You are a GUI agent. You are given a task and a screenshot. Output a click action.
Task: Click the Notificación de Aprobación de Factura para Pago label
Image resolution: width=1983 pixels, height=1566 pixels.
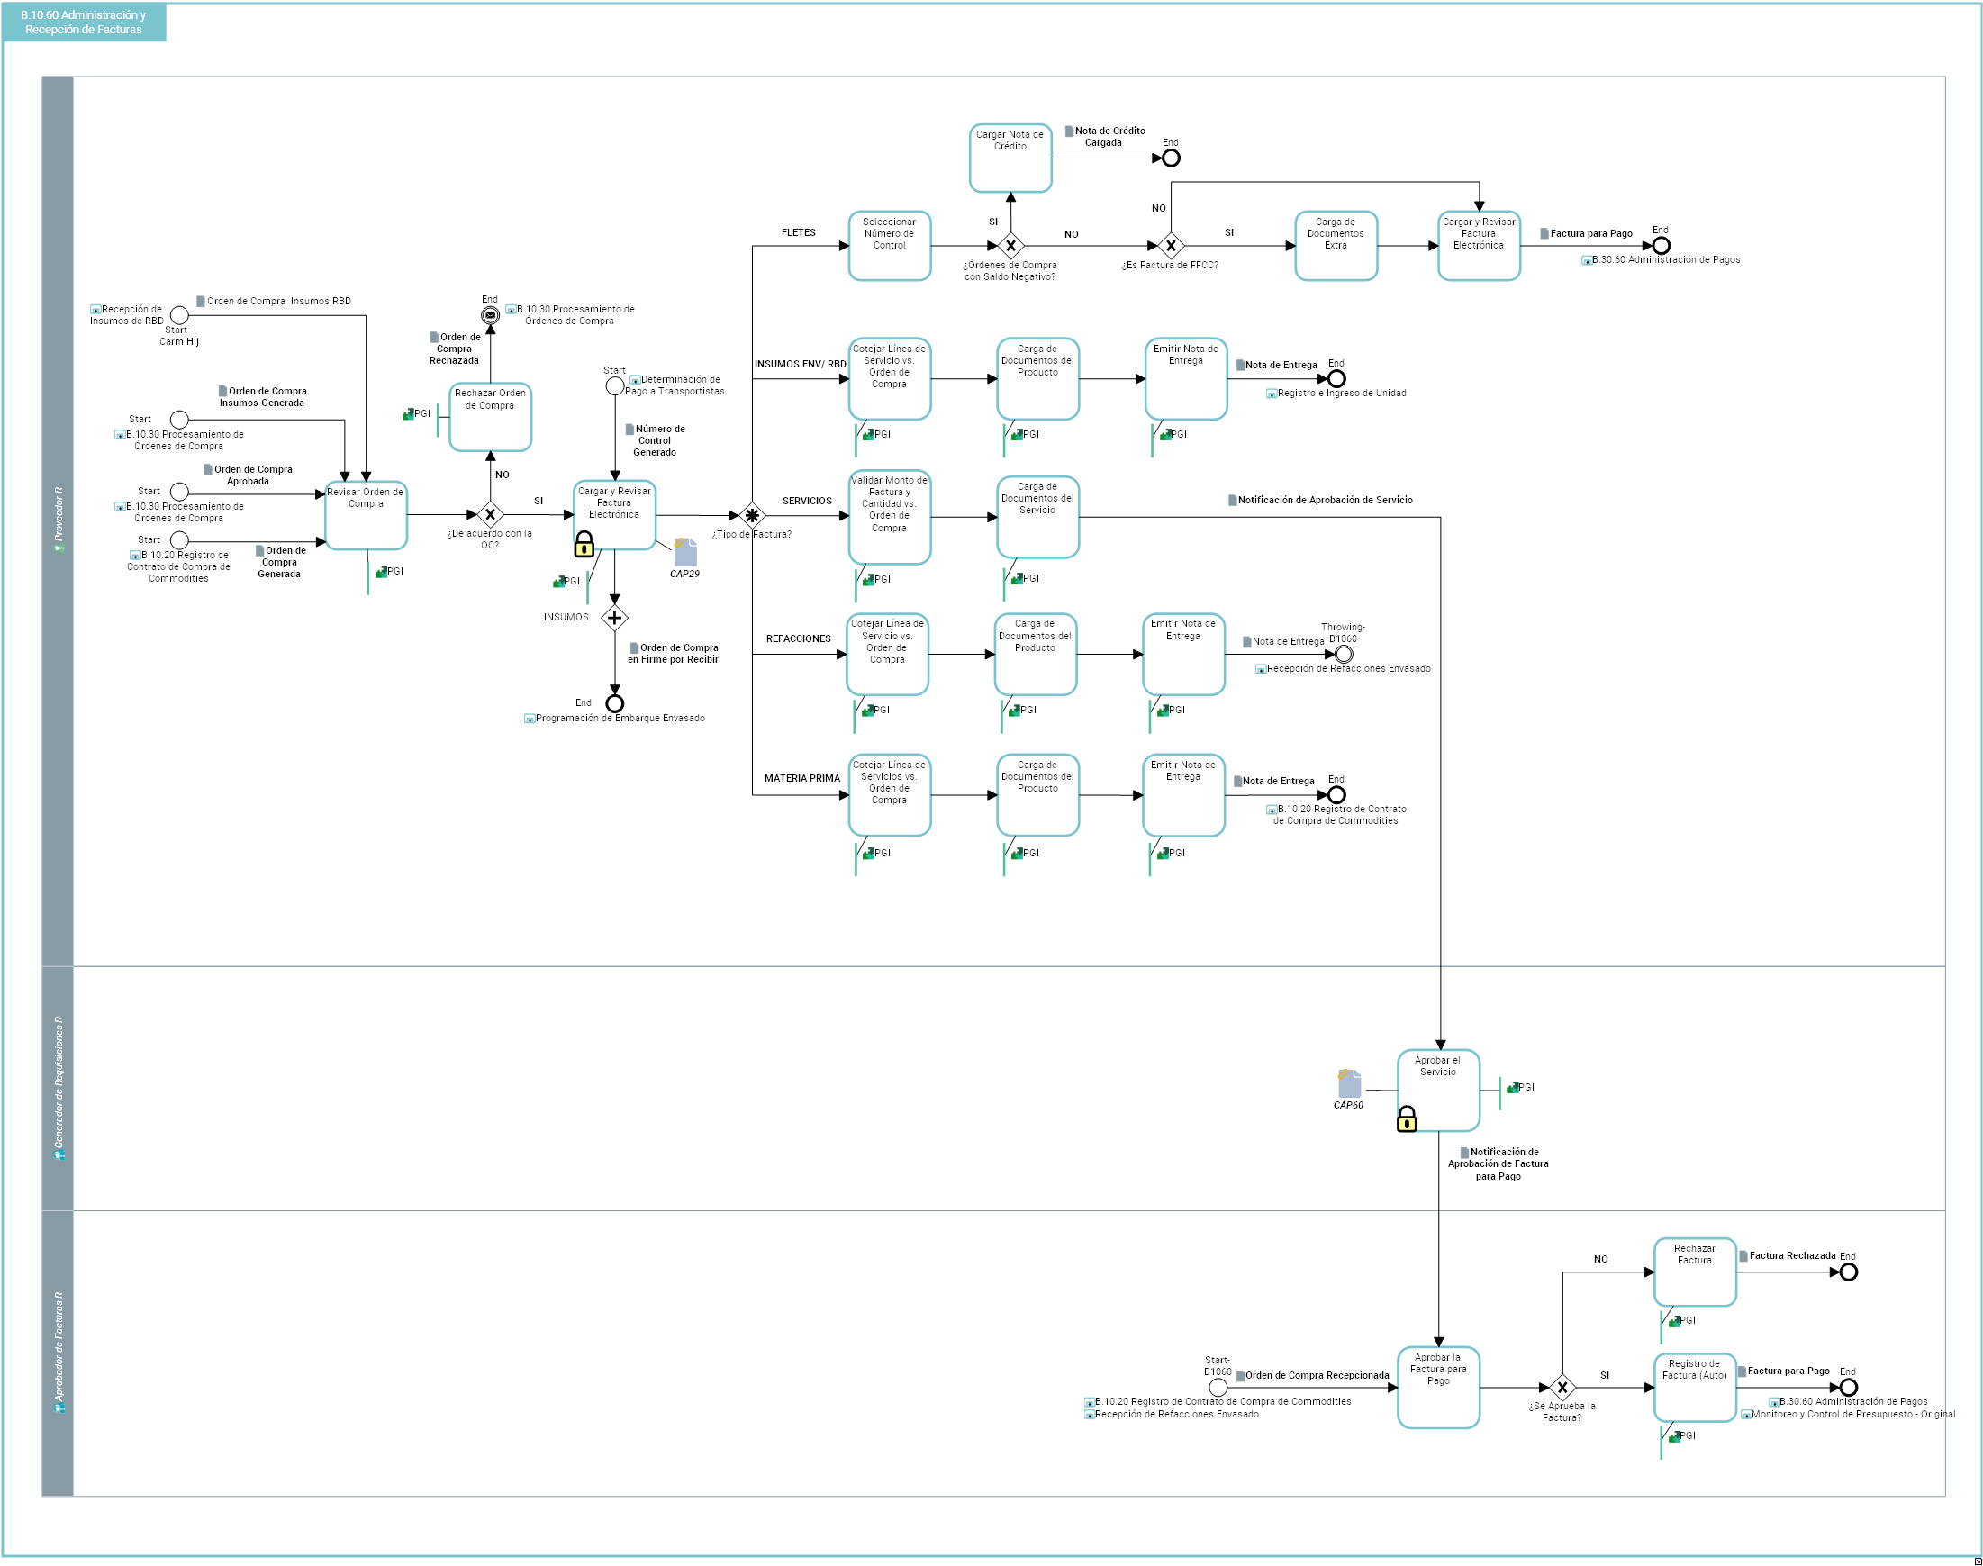[x=1498, y=1164]
